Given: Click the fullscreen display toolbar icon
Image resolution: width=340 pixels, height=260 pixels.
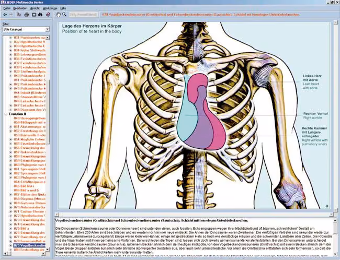Looking at the screenshot, I should point(34,15).
